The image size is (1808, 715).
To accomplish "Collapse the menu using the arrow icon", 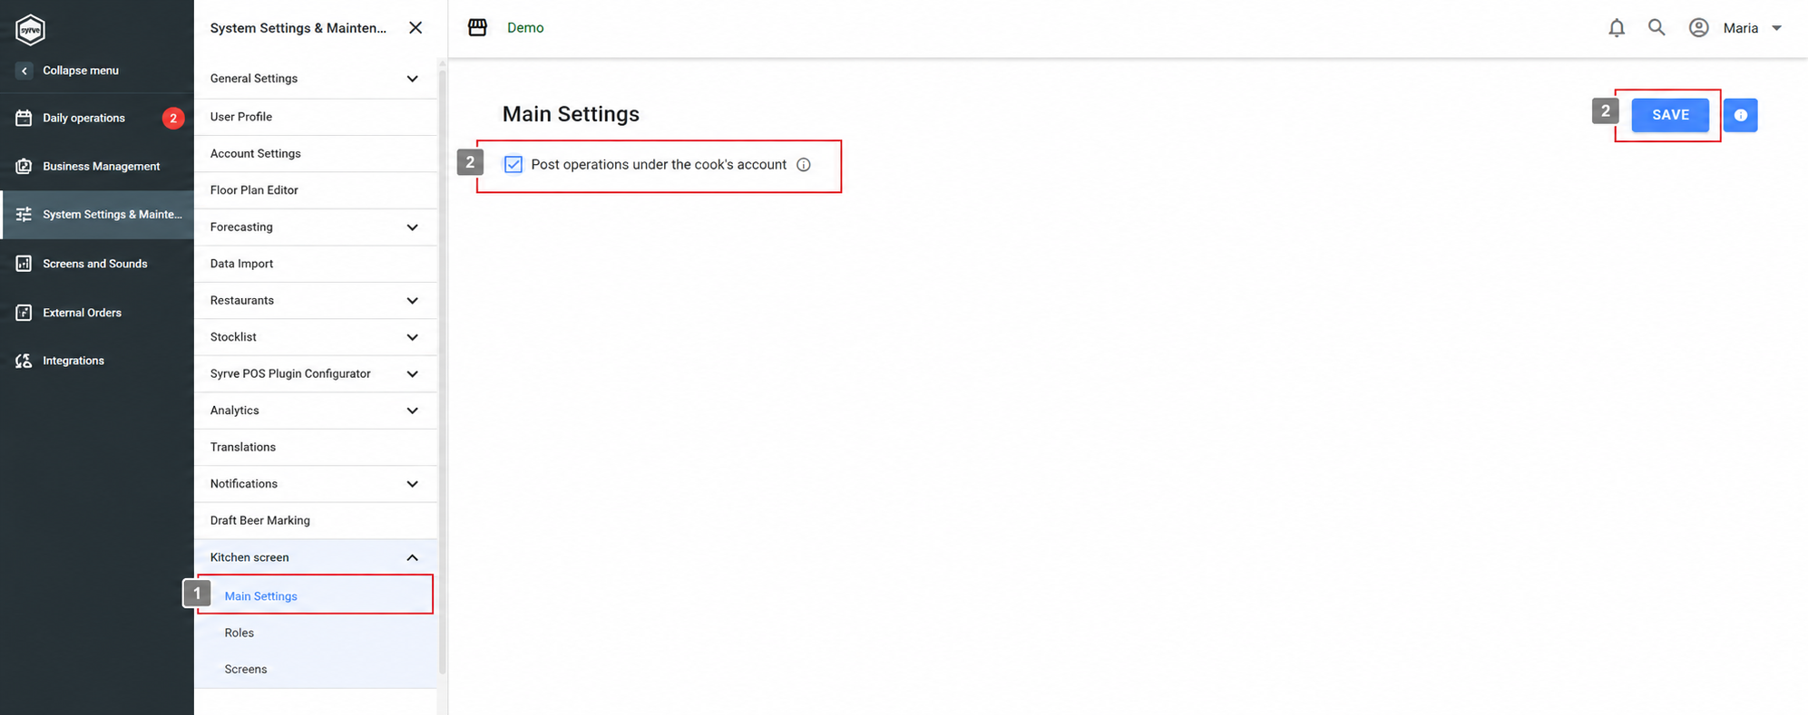I will (24, 71).
